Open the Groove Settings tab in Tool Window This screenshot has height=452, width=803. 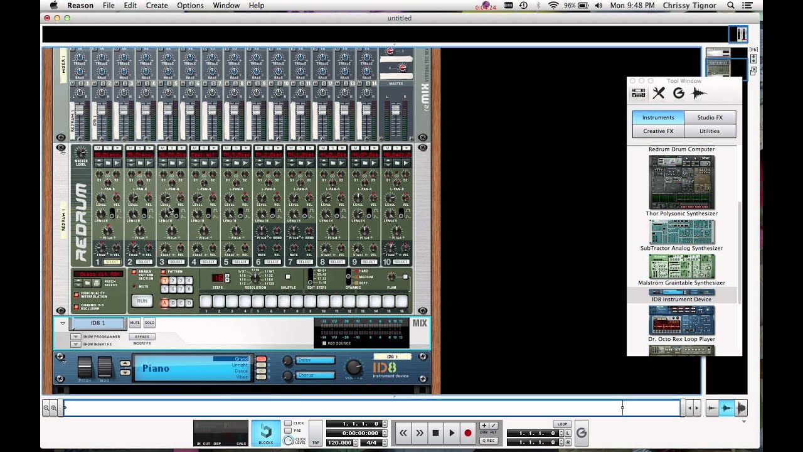(x=678, y=94)
